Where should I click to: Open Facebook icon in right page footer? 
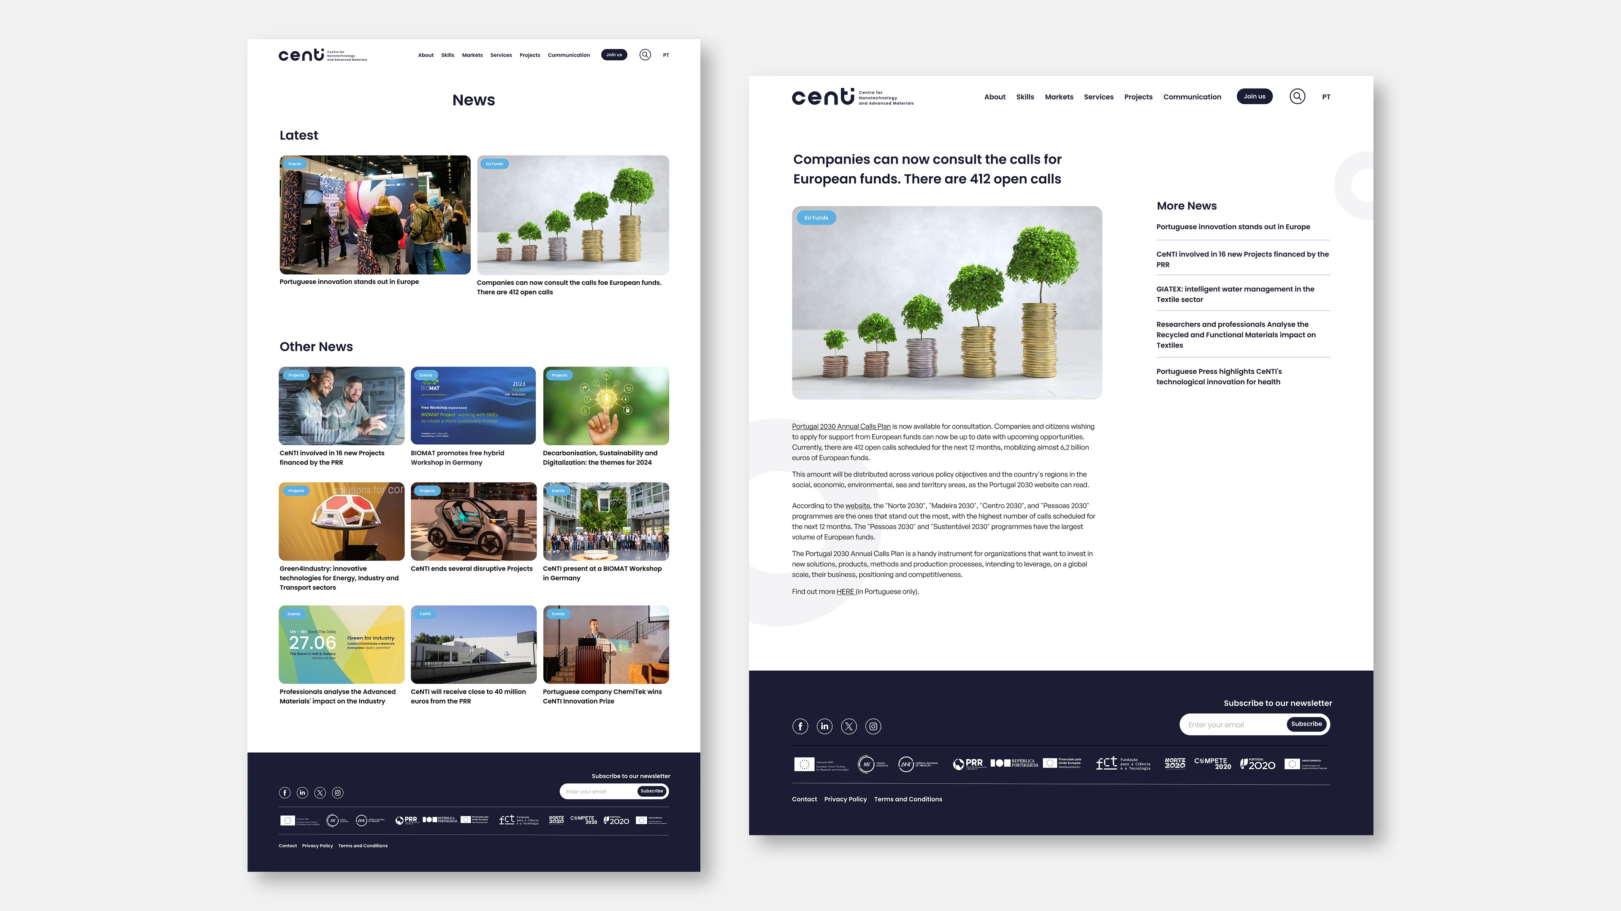pyautogui.click(x=800, y=726)
